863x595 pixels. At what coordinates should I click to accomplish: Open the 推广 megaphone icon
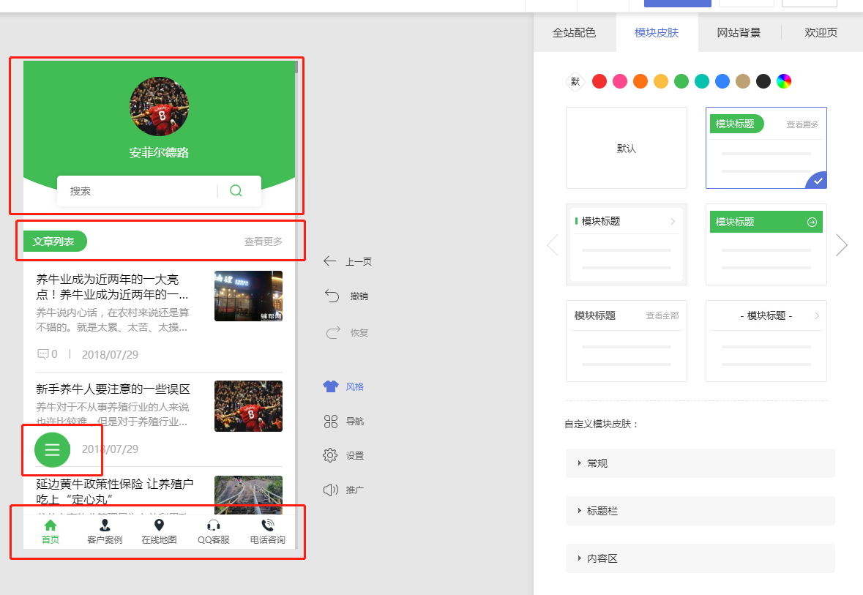coord(331,490)
